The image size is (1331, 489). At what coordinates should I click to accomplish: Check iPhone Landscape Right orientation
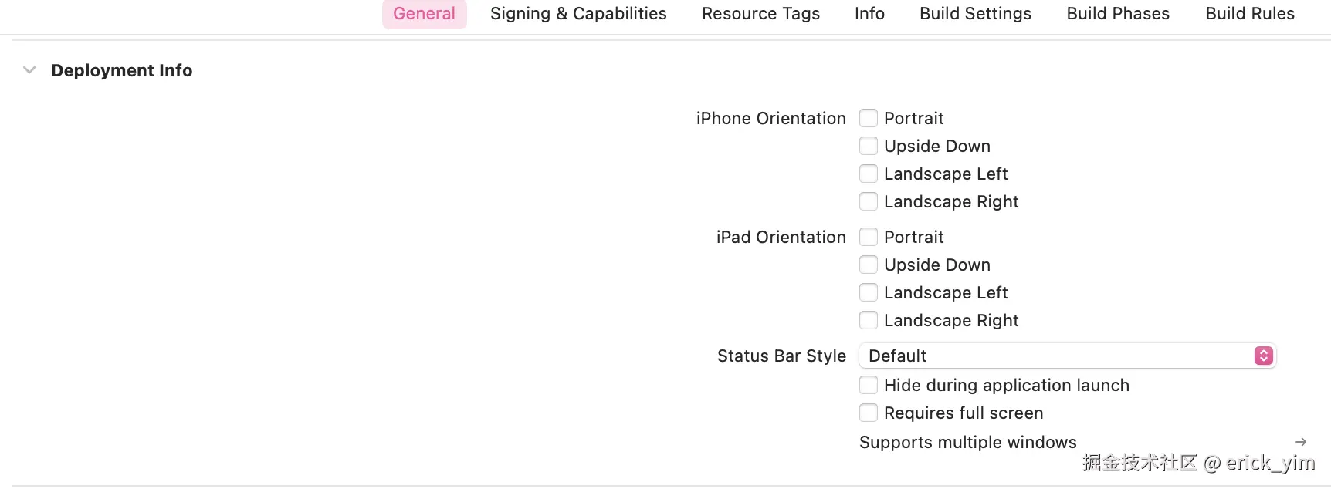869,201
